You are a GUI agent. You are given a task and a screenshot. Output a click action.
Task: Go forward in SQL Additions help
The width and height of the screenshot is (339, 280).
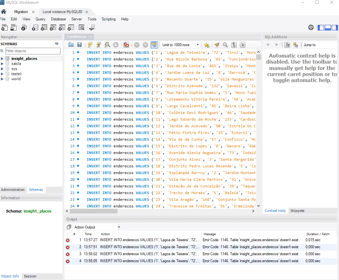(x=277, y=45)
